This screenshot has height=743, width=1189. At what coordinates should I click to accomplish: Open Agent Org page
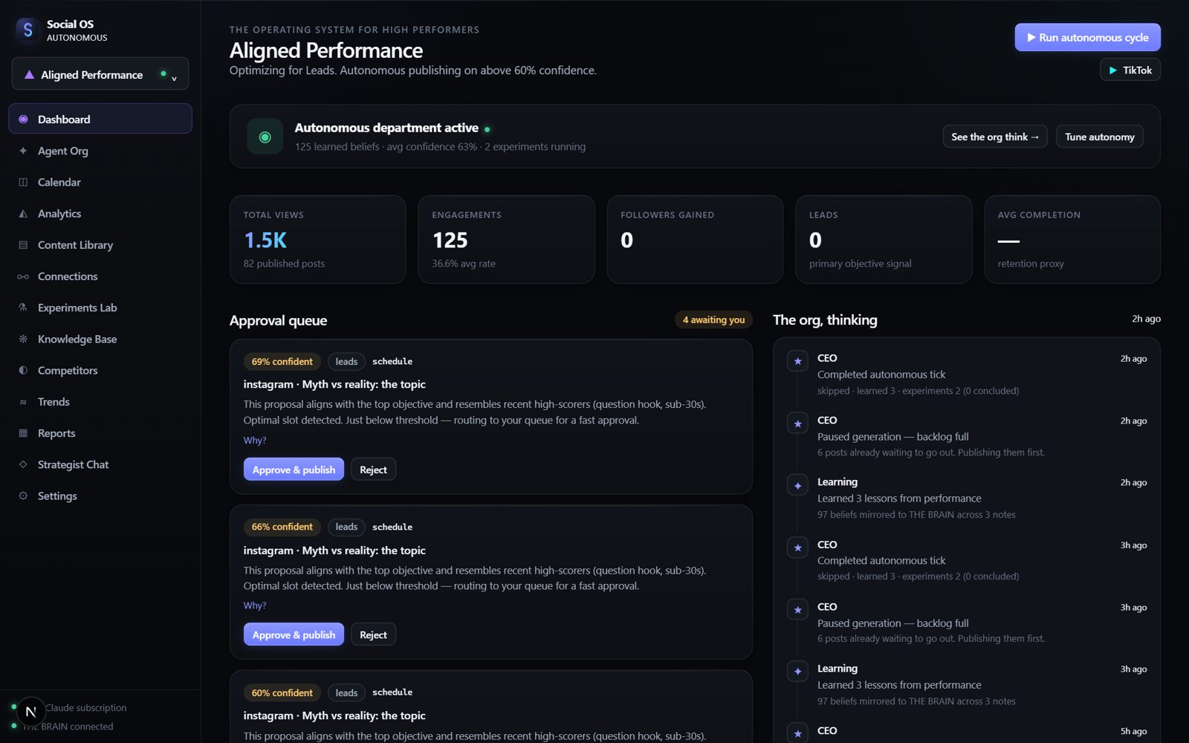pyautogui.click(x=100, y=151)
